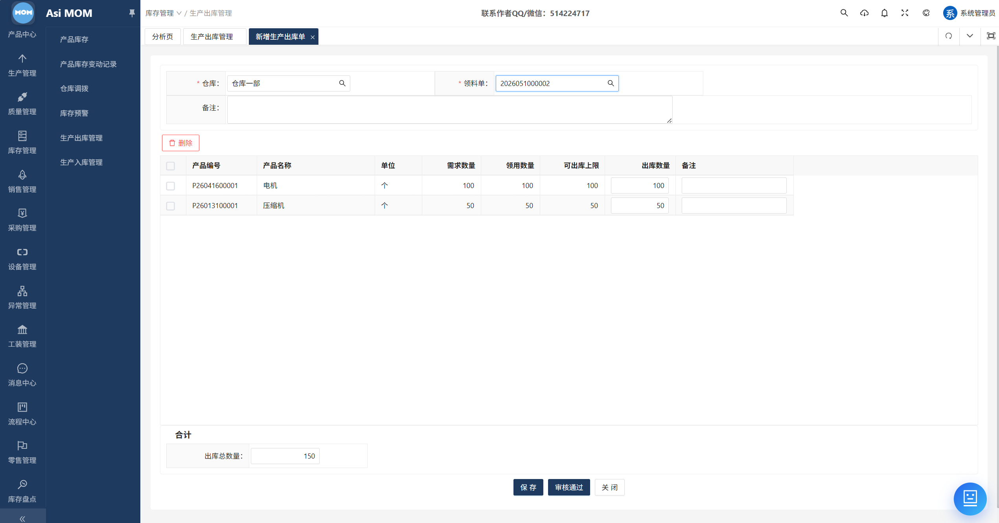Open 流程中心 module icon

pyautogui.click(x=22, y=407)
